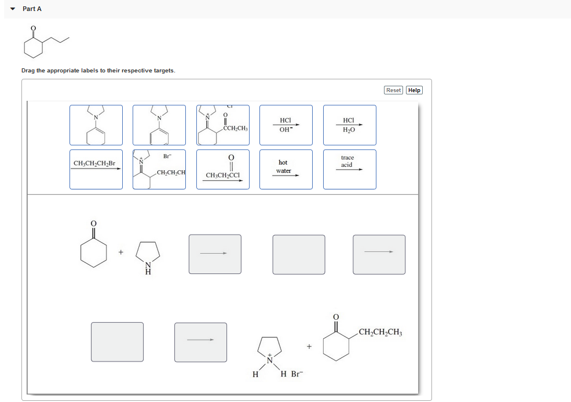Select the HCl over H2O reagent label
This screenshot has height=402, width=571.
pos(349,125)
